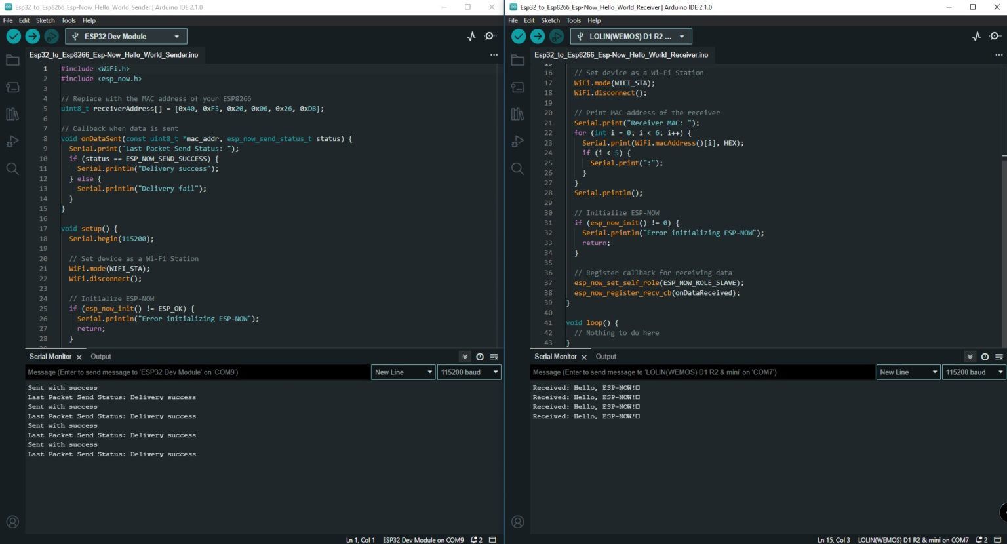The height and width of the screenshot is (544, 1007).
Task: Open the Sketch menu in the sender window
Action: click(45, 20)
